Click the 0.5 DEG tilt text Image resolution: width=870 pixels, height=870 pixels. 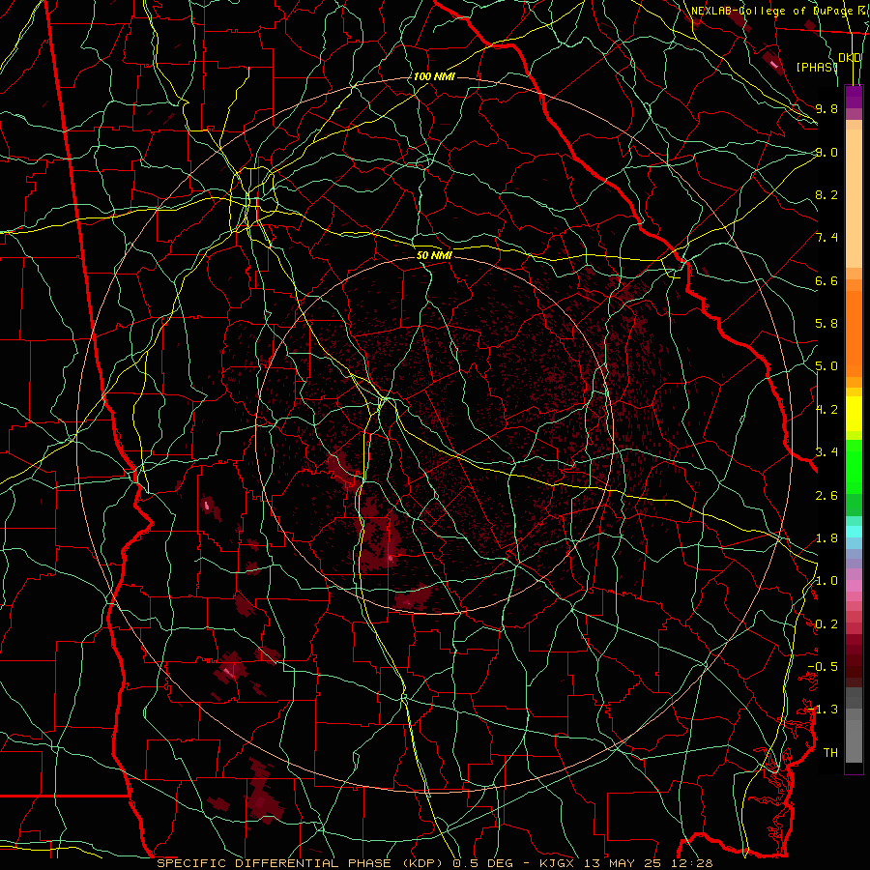[x=482, y=863]
